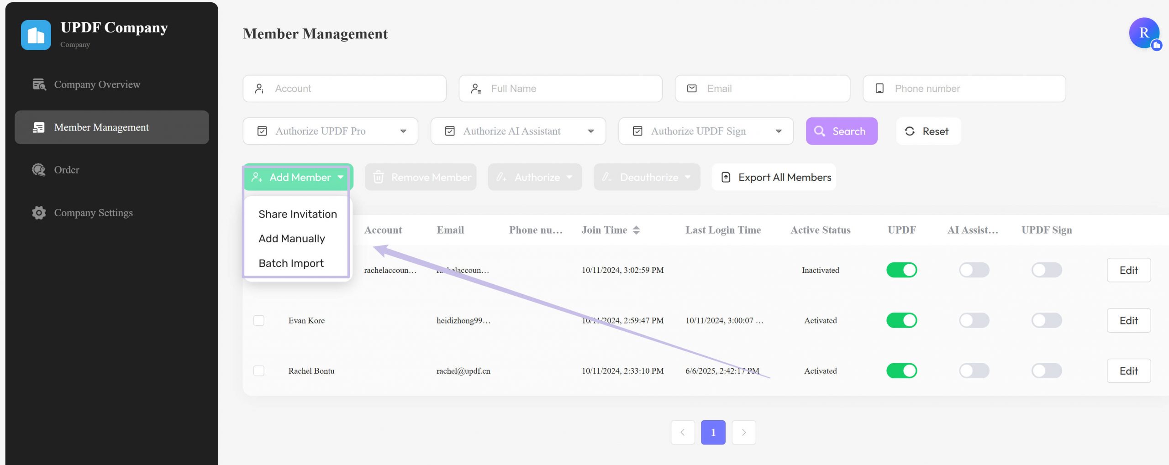
Task: Select the Rachel Bontu row checkbox
Action: pos(259,371)
